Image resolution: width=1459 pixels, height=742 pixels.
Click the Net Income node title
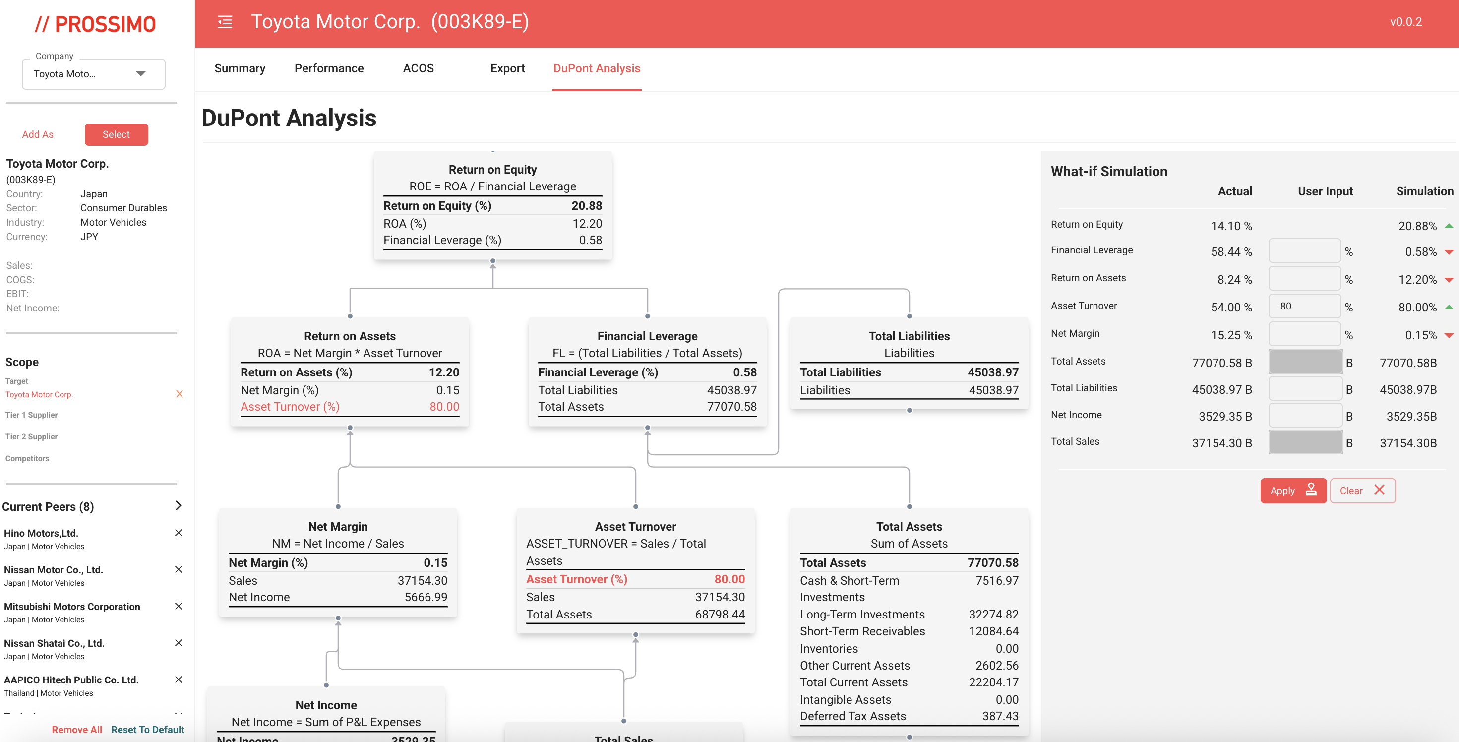pyautogui.click(x=326, y=705)
